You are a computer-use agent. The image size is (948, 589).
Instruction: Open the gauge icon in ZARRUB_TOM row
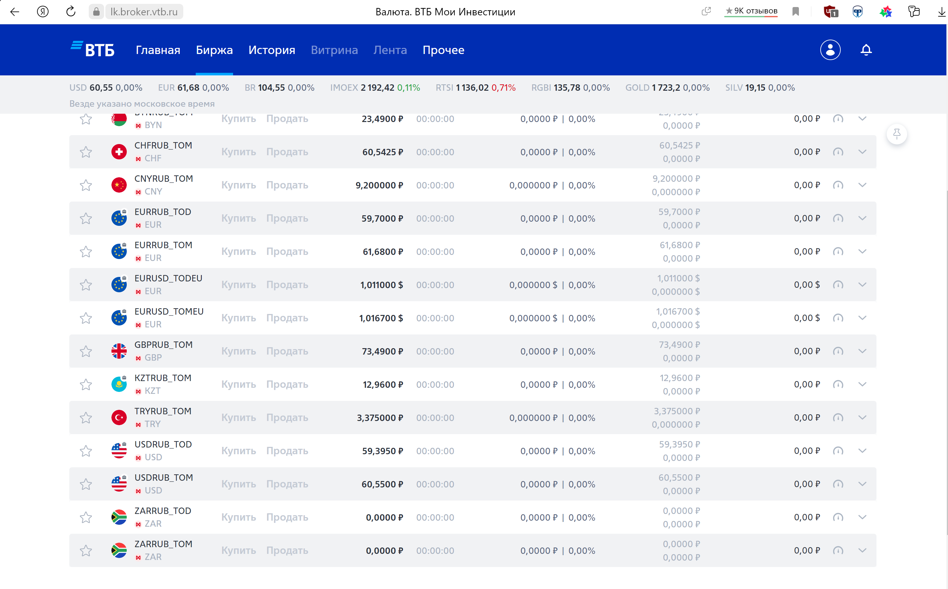pyautogui.click(x=838, y=550)
